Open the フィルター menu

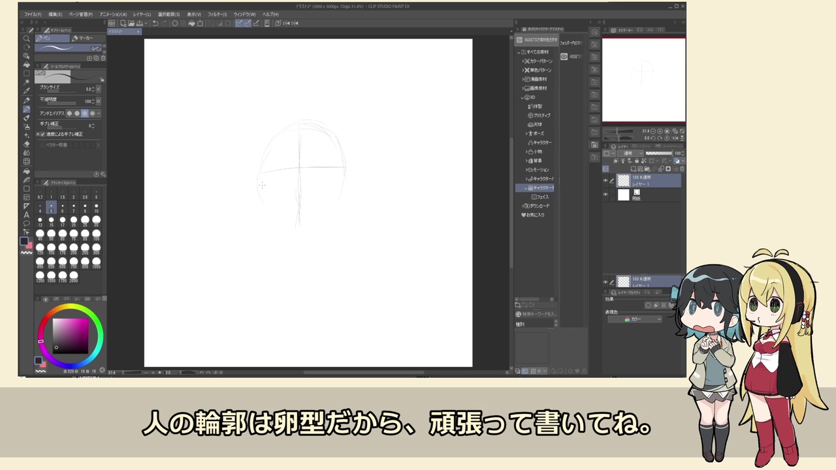click(x=217, y=14)
